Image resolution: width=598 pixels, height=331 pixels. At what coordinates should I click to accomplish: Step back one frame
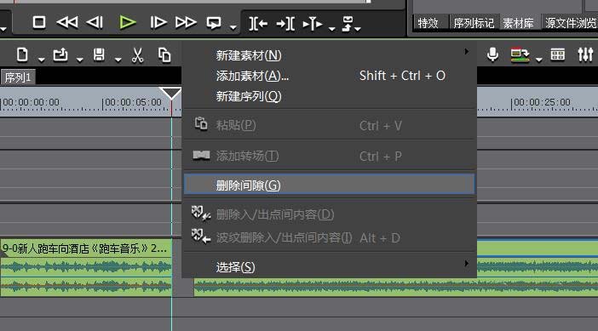tap(95, 22)
